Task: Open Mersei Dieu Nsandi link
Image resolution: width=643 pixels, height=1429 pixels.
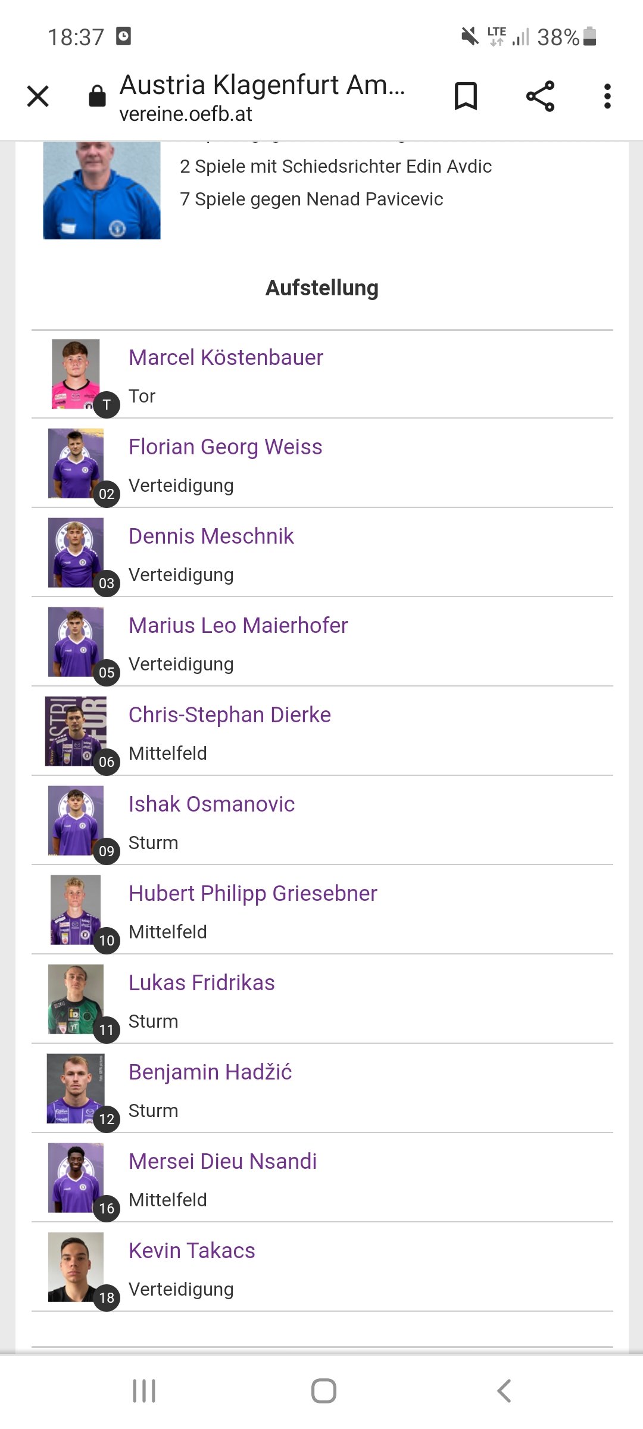Action: coord(223,1161)
